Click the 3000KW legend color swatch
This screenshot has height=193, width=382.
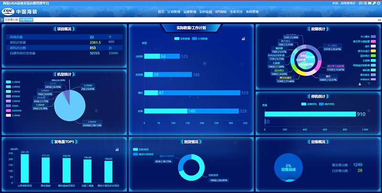coord(8,111)
